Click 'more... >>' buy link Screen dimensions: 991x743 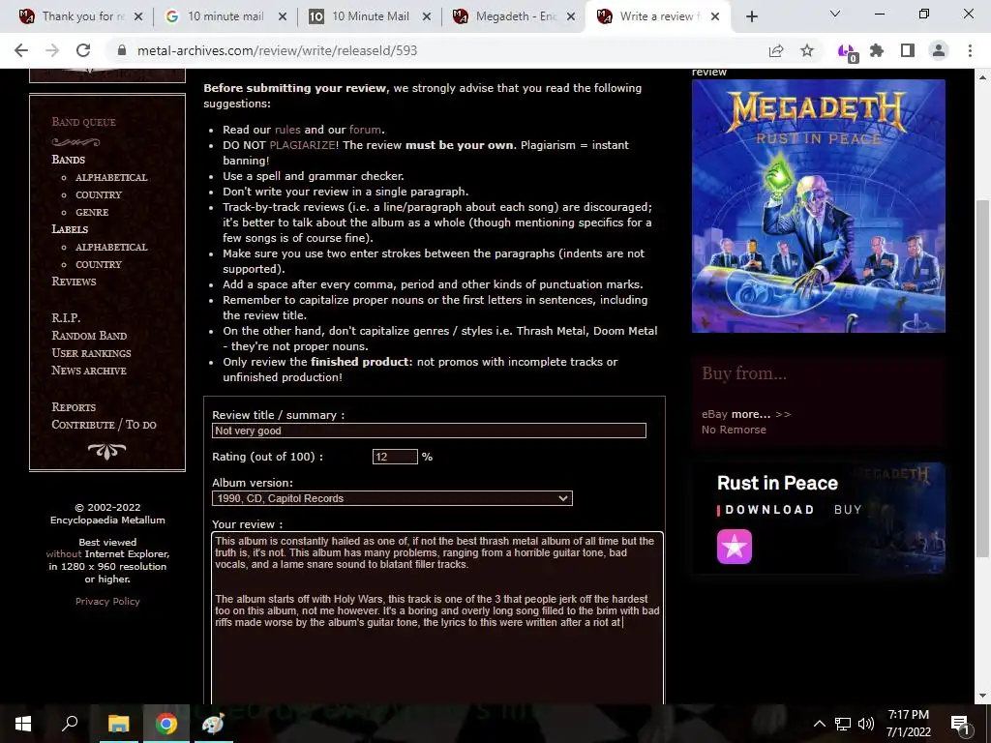tap(761, 414)
